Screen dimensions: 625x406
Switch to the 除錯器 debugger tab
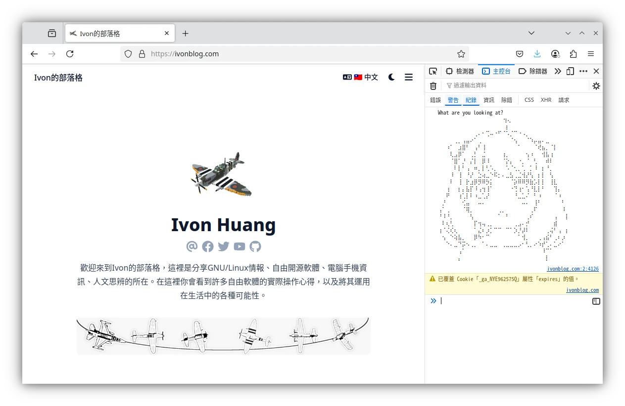533,71
